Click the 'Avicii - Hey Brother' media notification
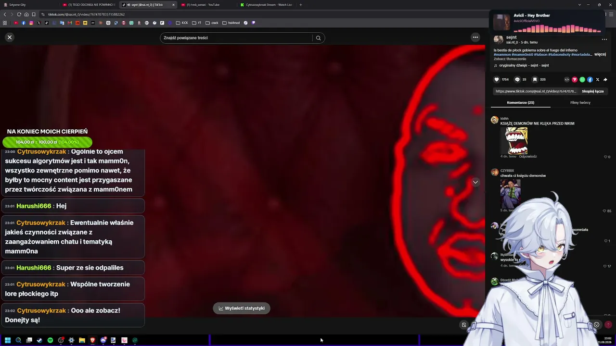The width and height of the screenshot is (616, 346). (547, 22)
